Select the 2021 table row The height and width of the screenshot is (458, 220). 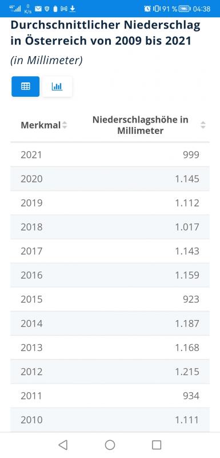110,155
